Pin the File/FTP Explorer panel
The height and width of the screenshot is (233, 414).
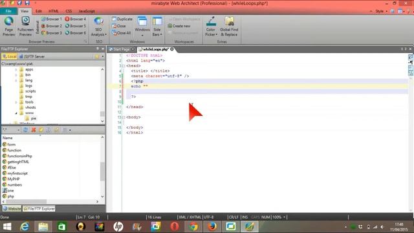(98, 49)
